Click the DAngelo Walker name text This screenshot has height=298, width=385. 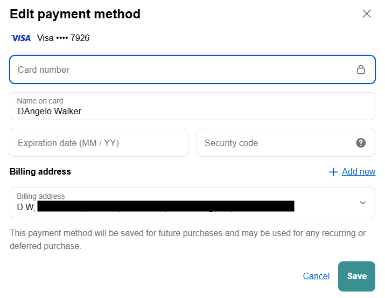coord(50,111)
